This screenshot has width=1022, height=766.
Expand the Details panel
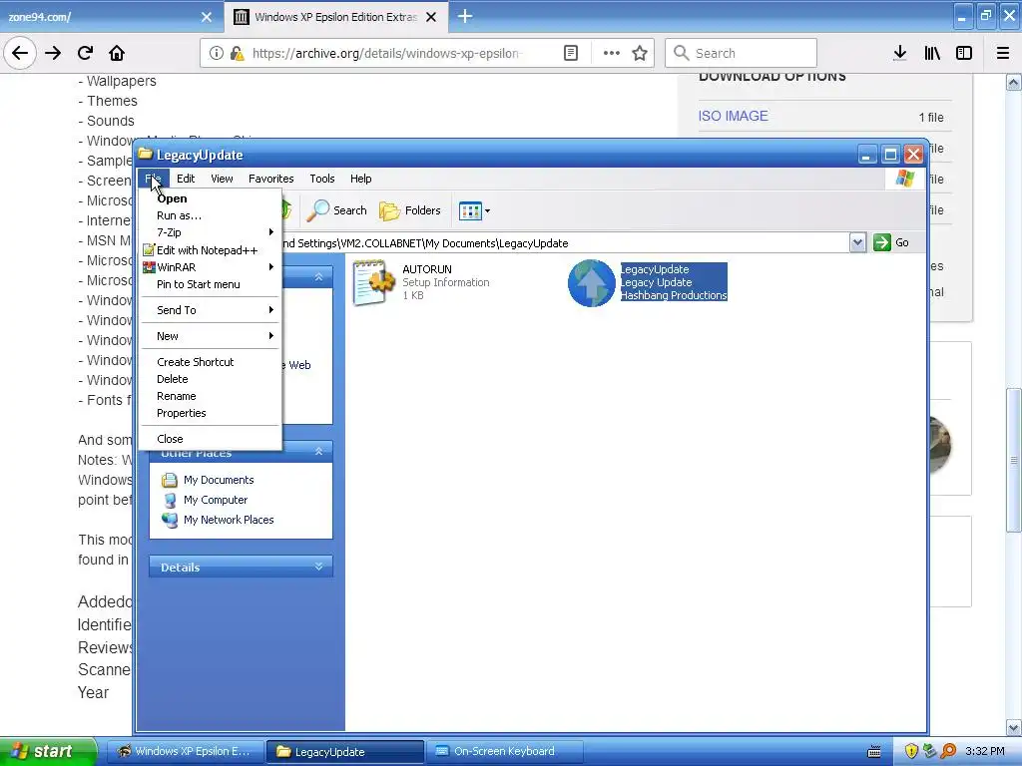[x=318, y=567]
